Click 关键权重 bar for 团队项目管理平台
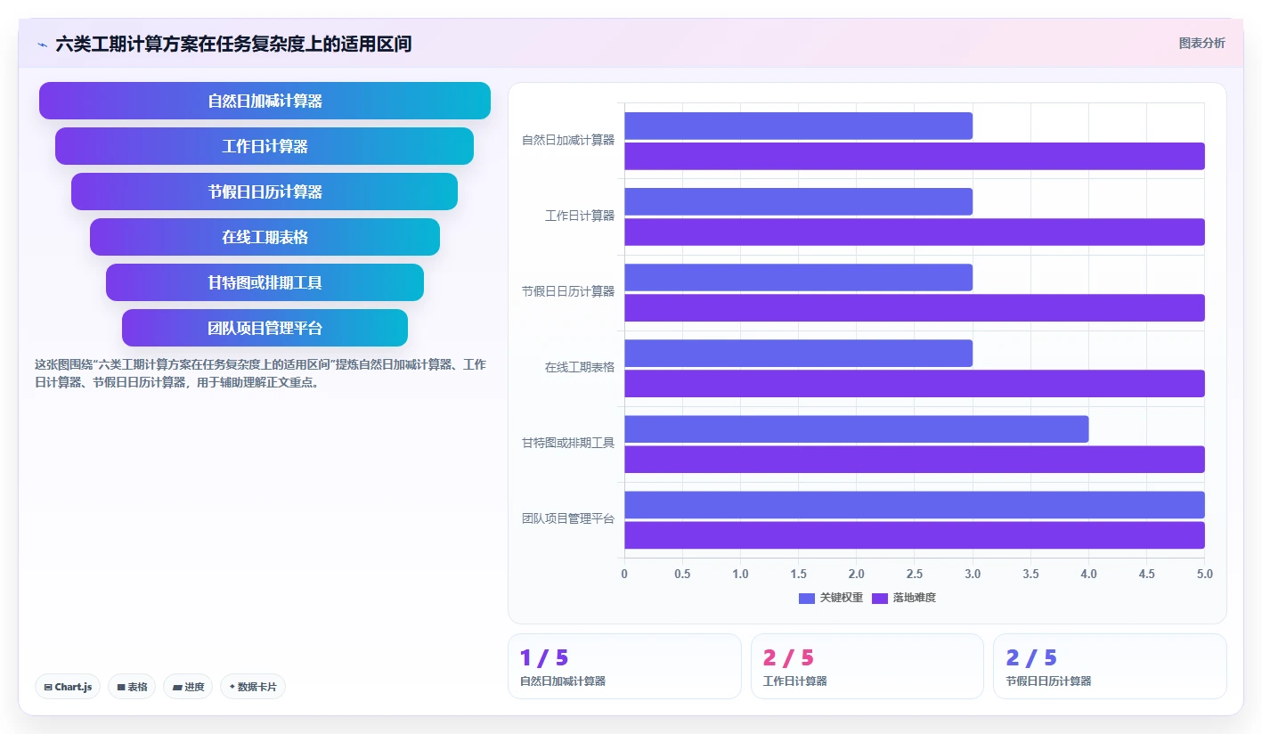1262x734 pixels. pyautogui.click(x=915, y=504)
